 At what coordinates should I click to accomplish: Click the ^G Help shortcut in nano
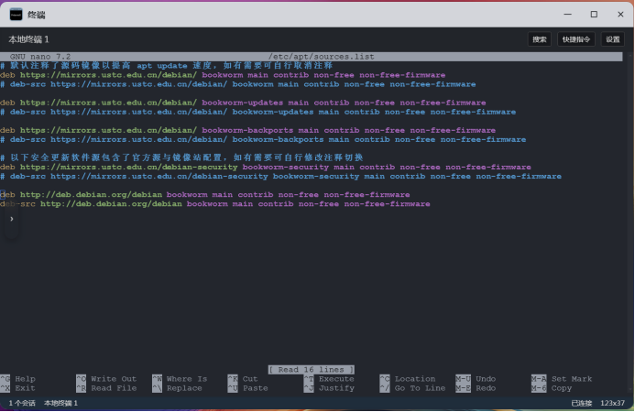pos(18,379)
